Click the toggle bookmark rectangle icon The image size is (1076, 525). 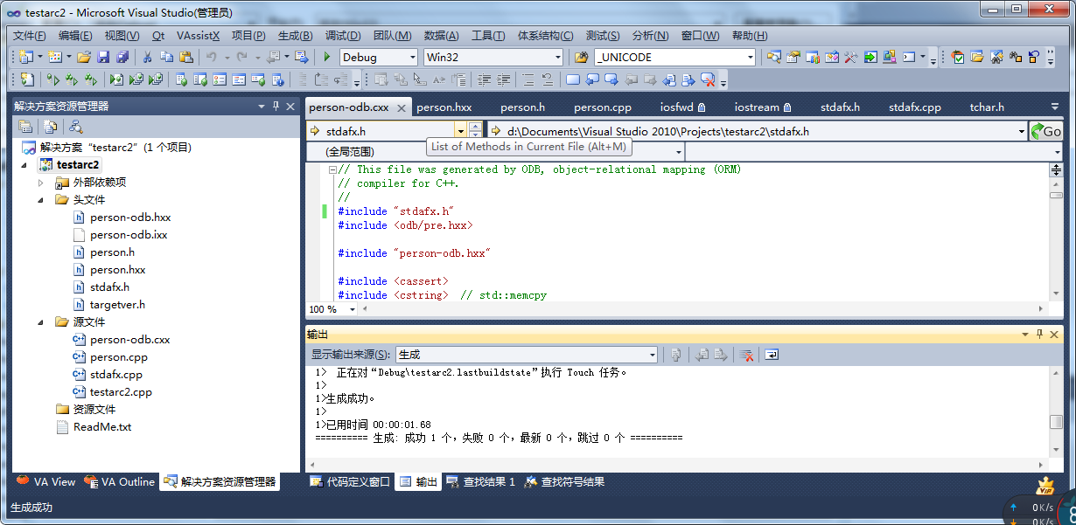coord(573,79)
